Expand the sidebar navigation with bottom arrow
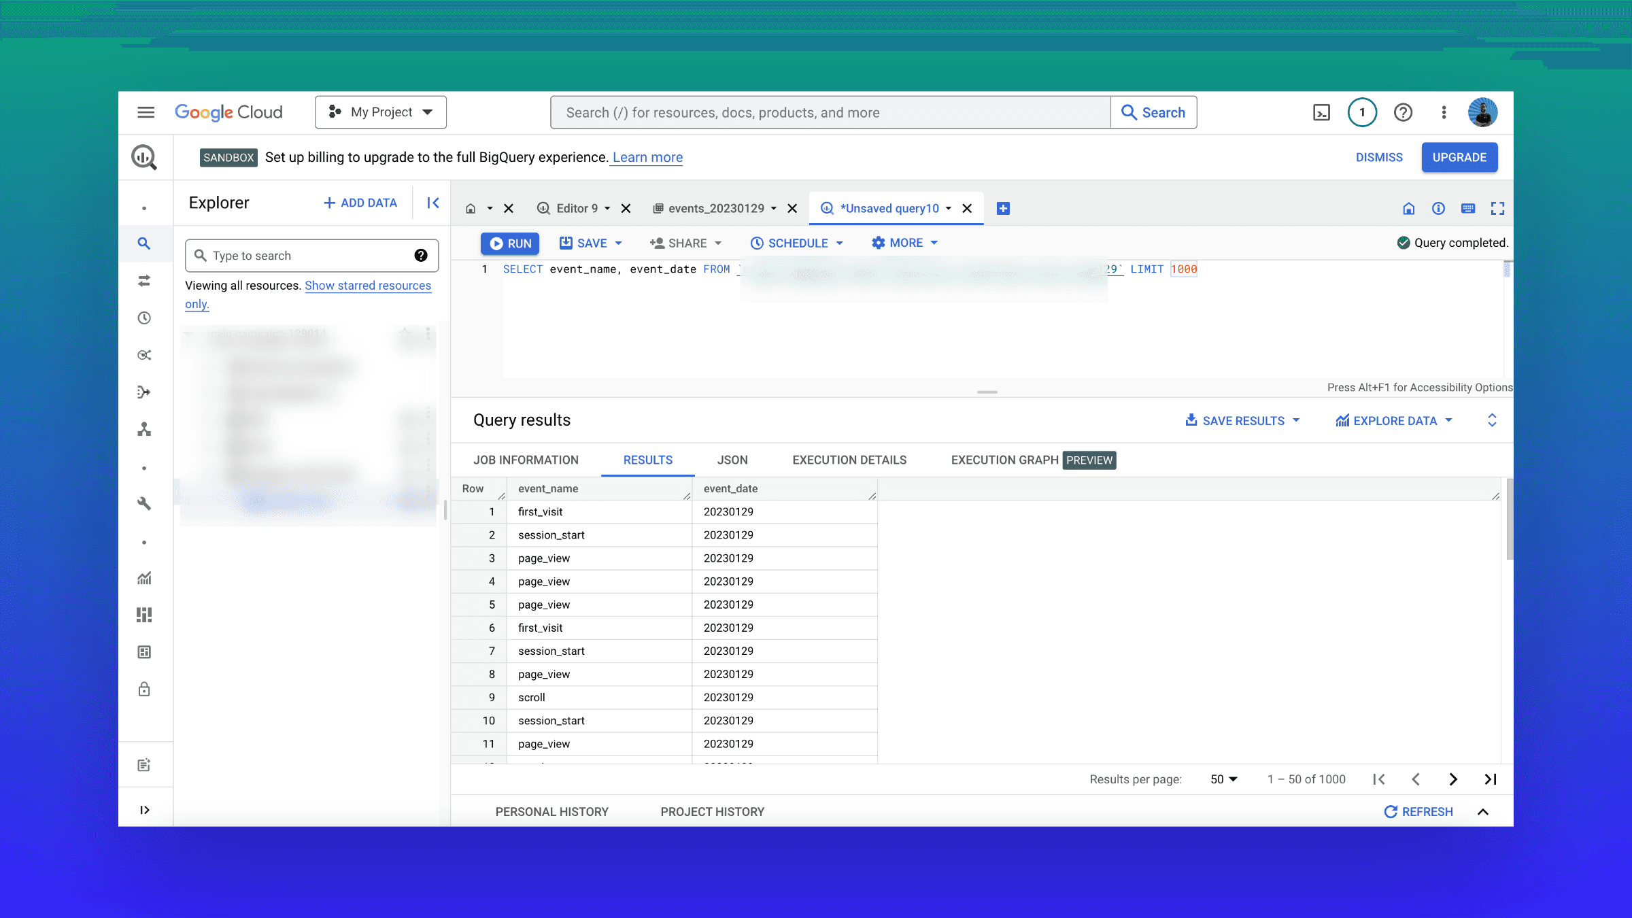Screen dimensions: 1632x918 coord(144,810)
